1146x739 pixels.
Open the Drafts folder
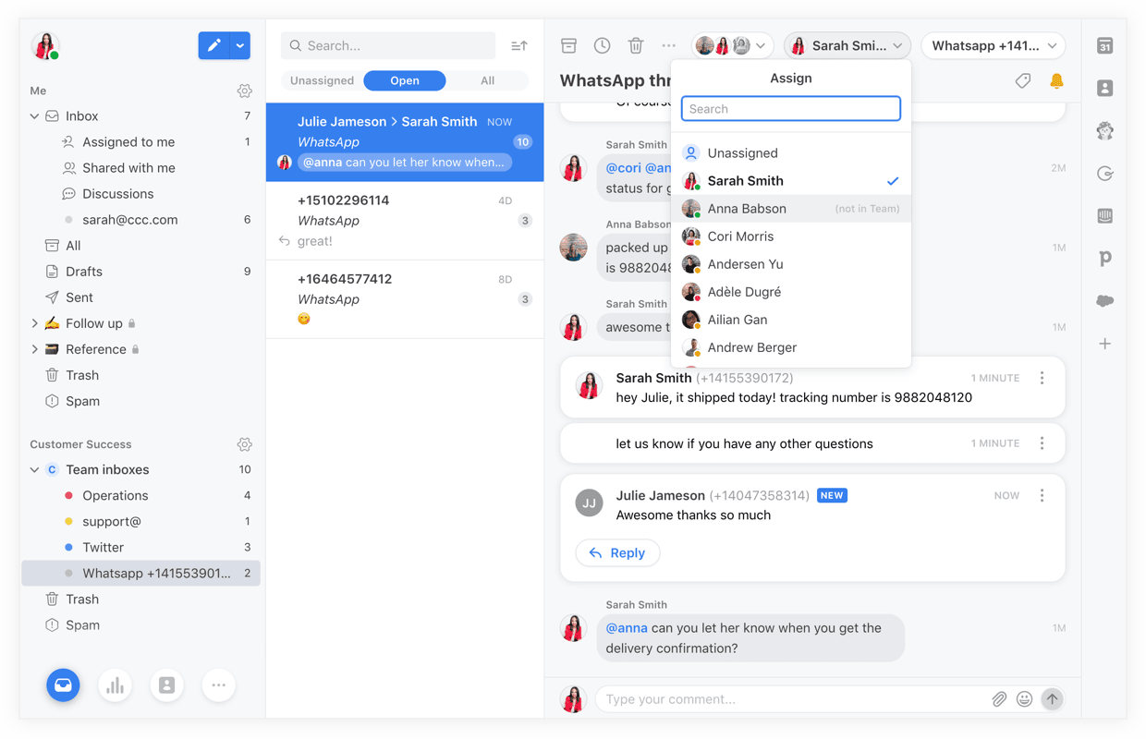point(140,272)
